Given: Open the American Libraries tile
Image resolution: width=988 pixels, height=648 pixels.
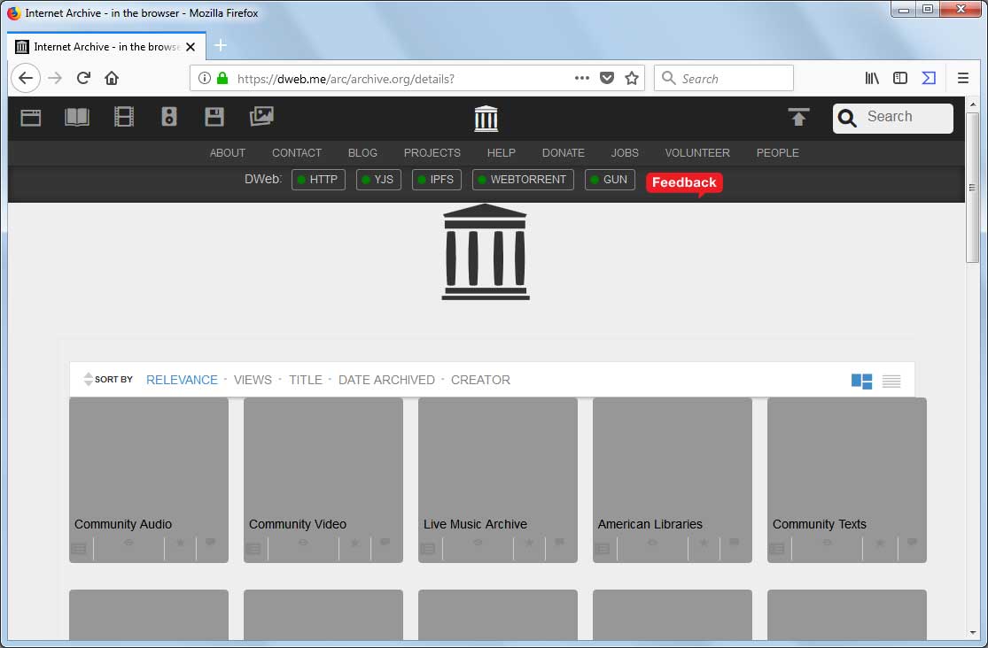Looking at the screenshot, I should tap(673, 480).
